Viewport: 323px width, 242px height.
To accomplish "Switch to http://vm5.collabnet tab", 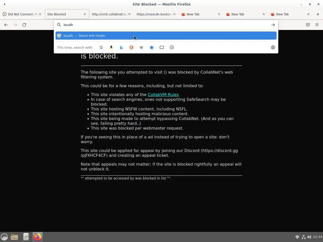I will tap(111, 14).
